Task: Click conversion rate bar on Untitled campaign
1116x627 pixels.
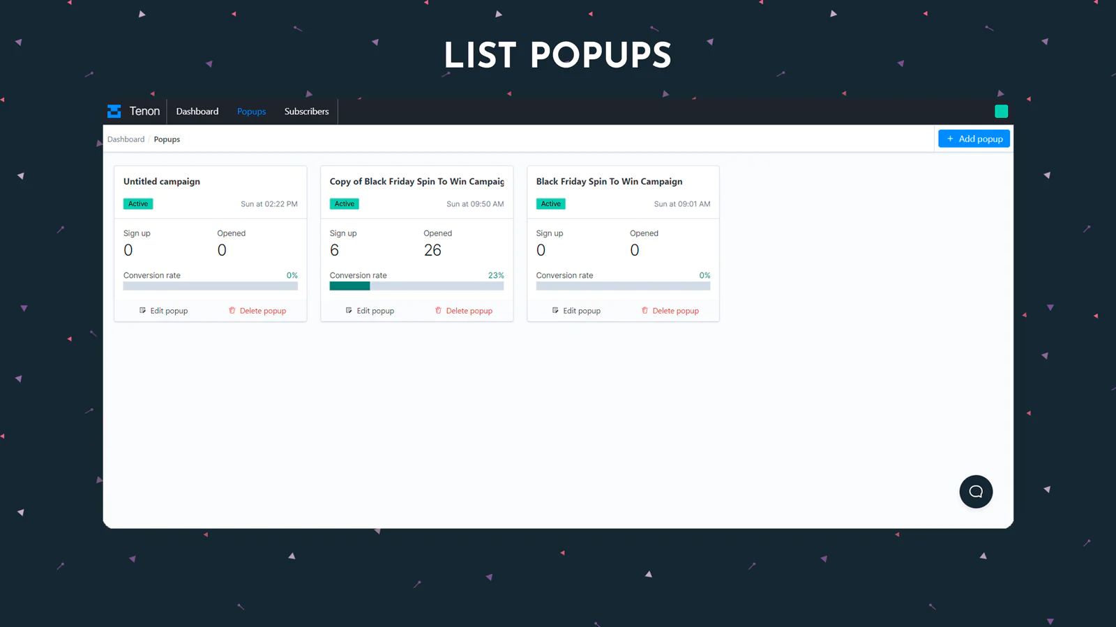Action: 211,286
